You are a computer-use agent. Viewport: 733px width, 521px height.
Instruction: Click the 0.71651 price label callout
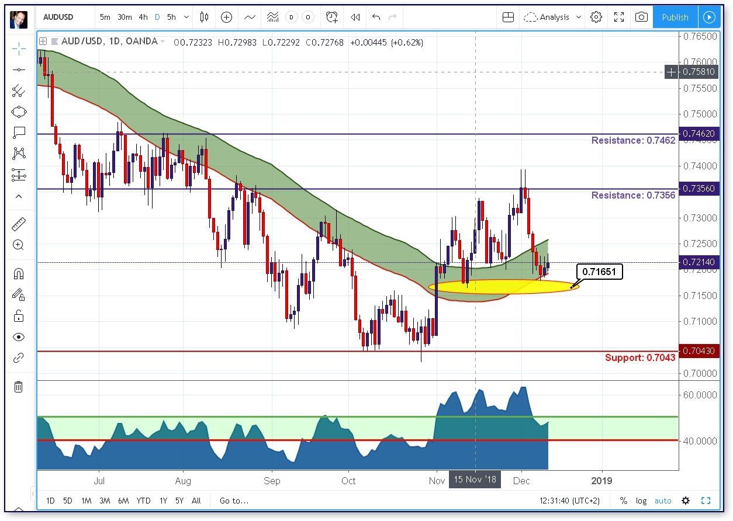[599, 272]
